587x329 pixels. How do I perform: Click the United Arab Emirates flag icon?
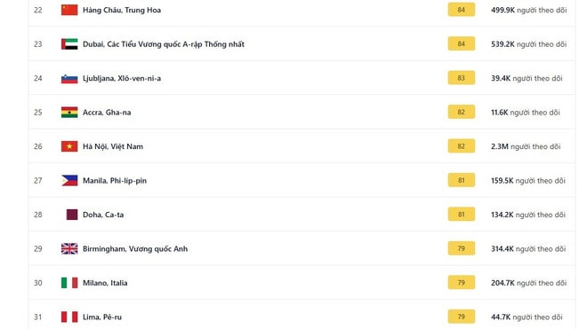[69, 44]
